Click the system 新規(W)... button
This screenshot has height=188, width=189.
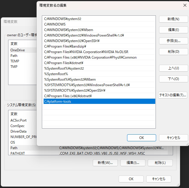click(x=105, y=163)
